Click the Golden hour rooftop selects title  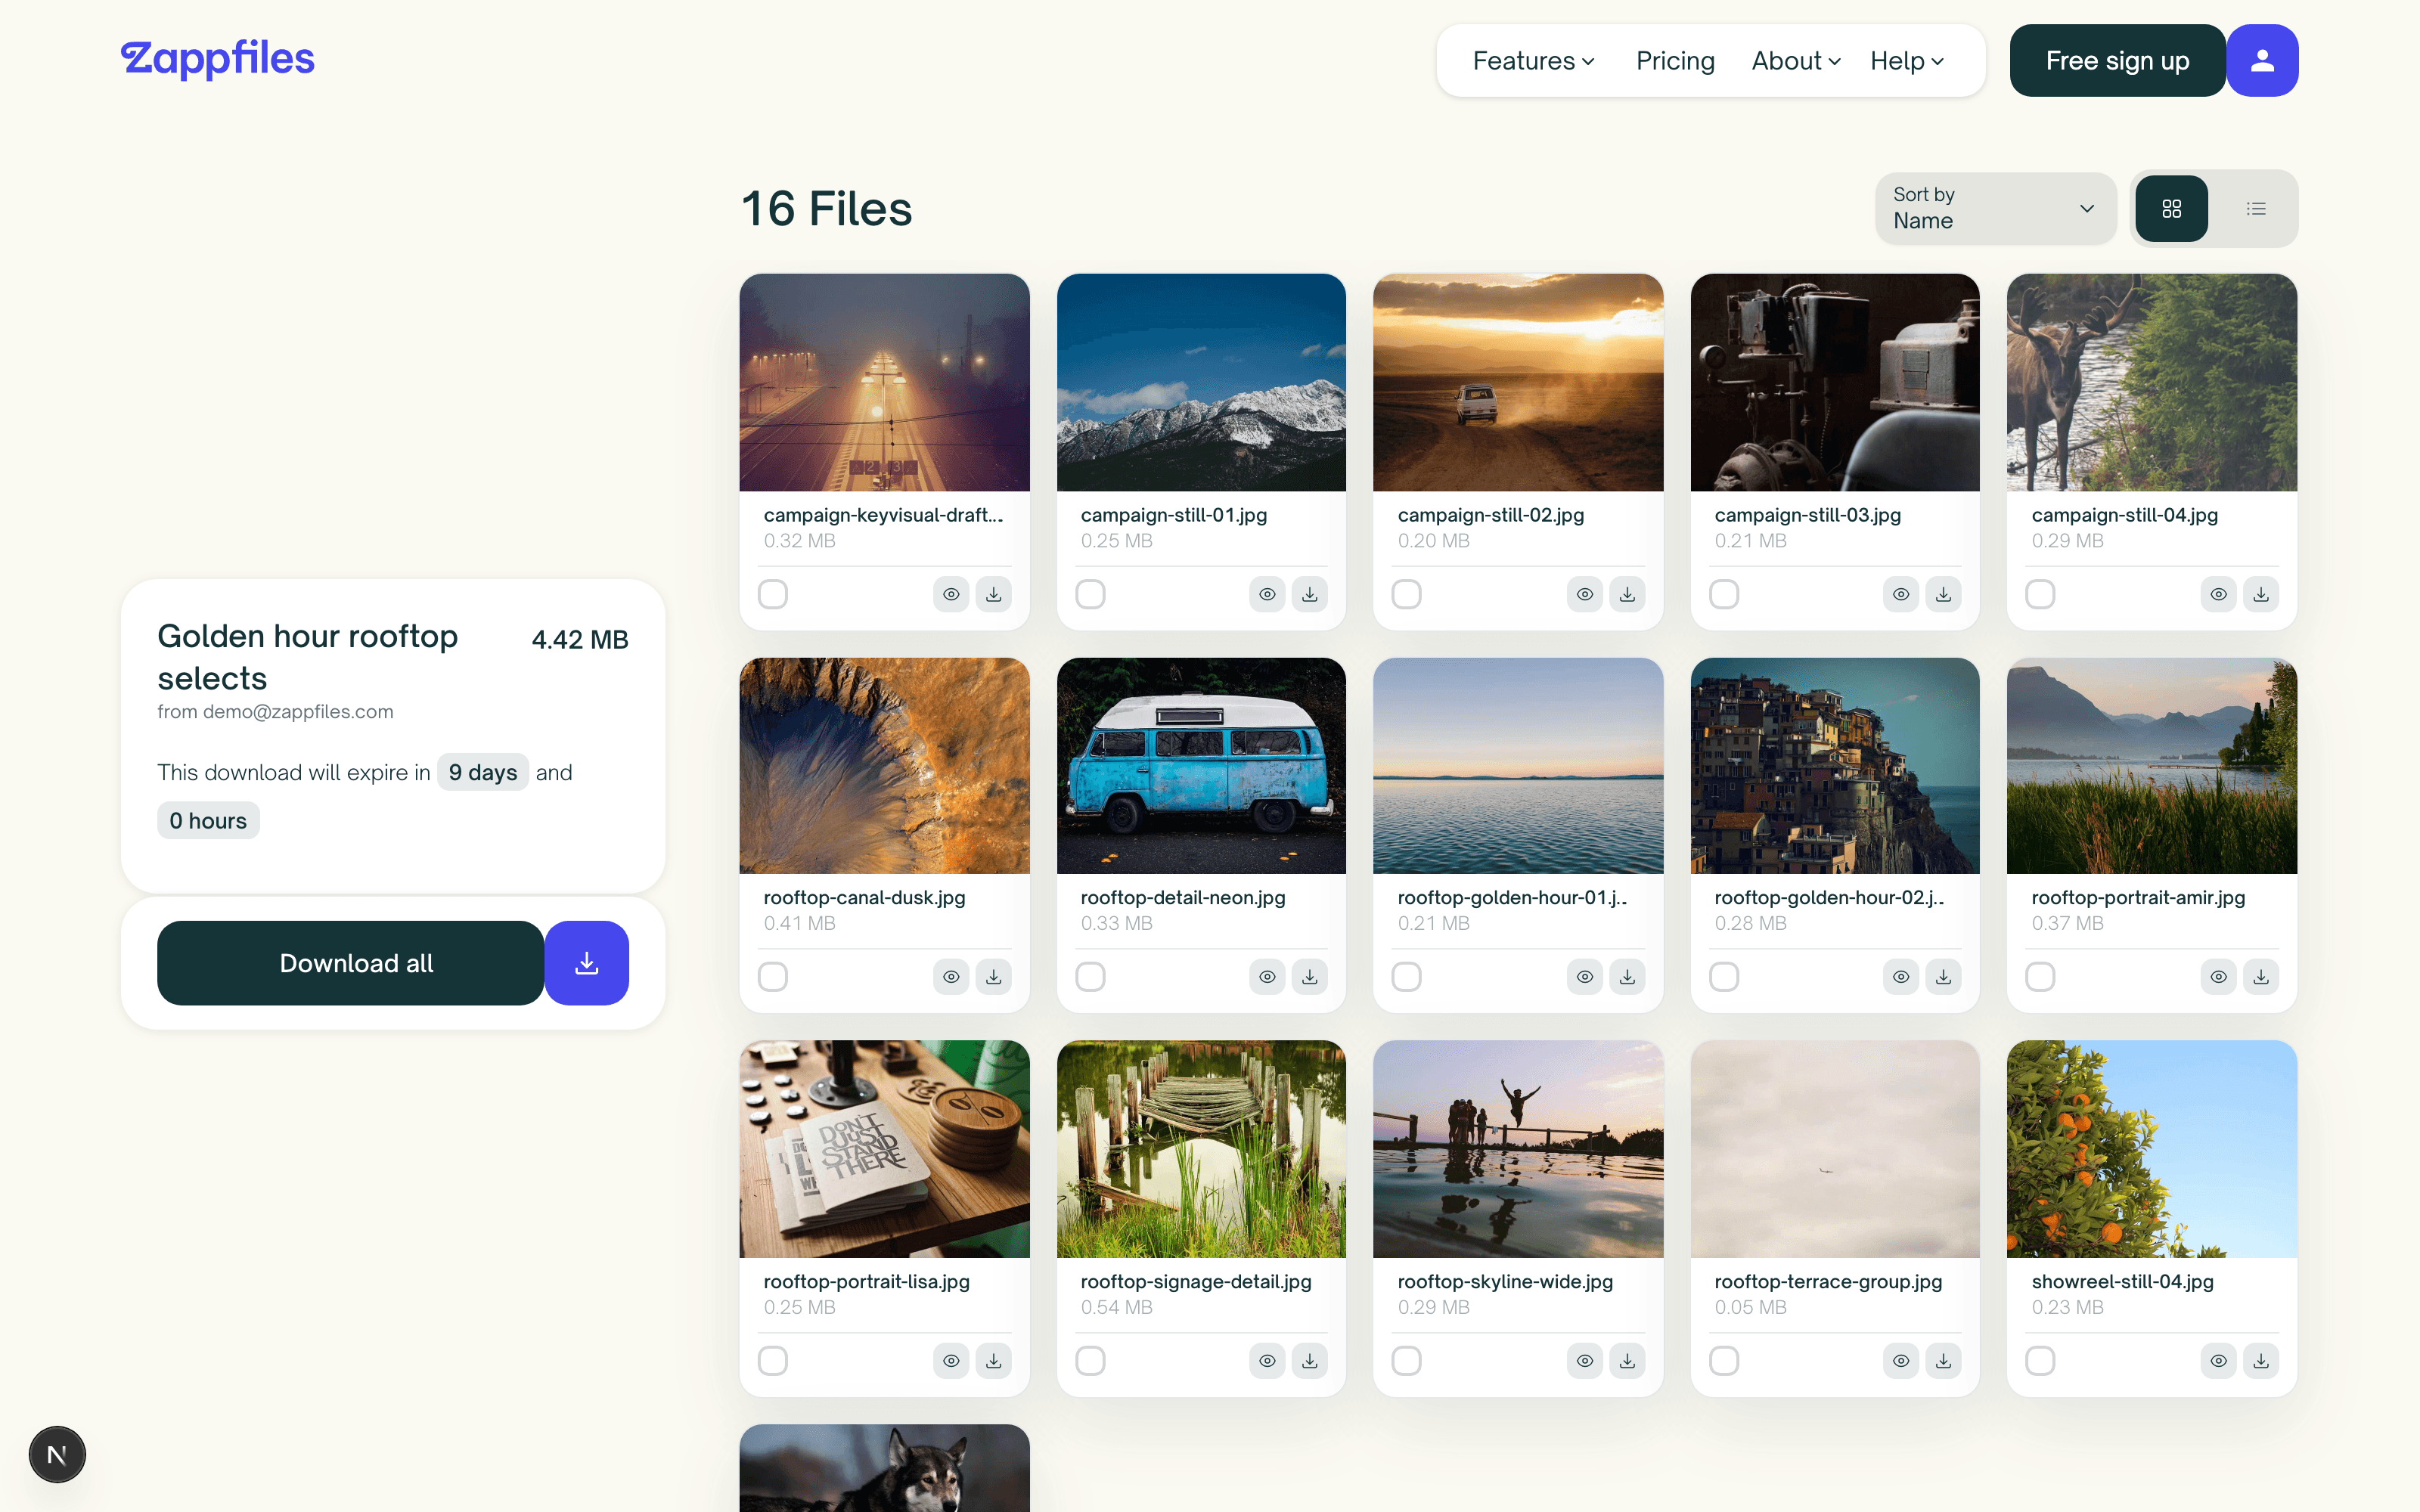click(308, 657)
